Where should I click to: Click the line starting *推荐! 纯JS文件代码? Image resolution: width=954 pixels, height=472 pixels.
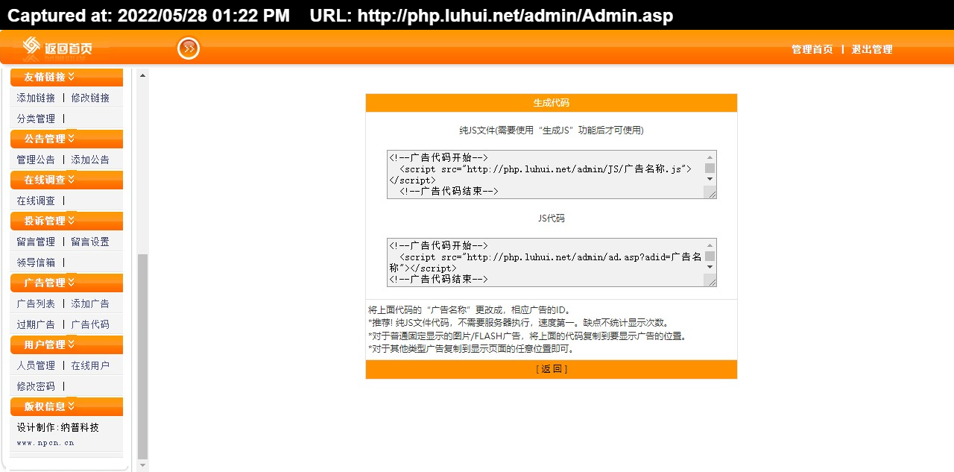coord(519,323)
